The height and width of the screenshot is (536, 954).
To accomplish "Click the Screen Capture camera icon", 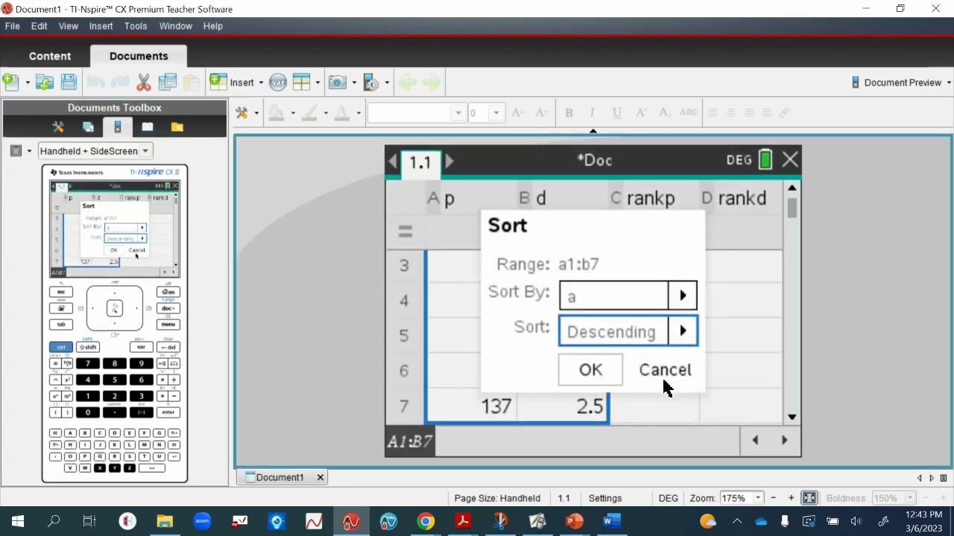I will tap(338, 83).
